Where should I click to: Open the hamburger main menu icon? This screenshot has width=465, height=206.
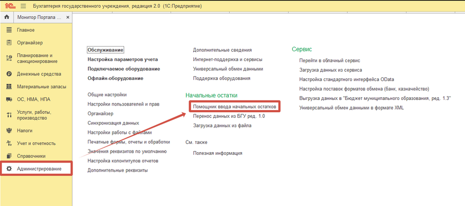(23, 5)
